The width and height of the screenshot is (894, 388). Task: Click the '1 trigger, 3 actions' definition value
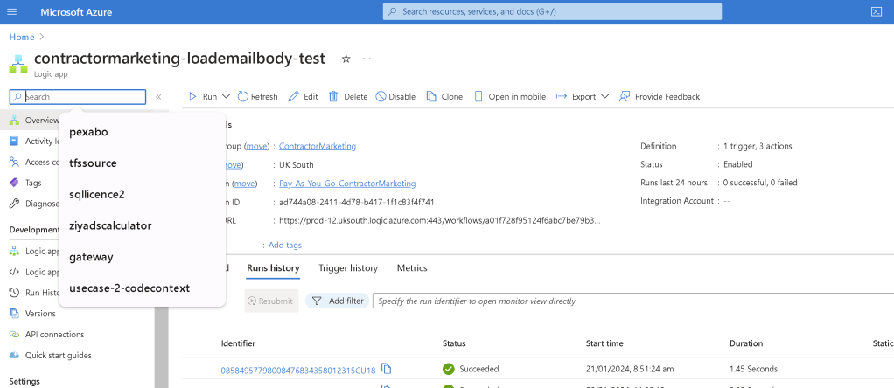pos(758,147)
